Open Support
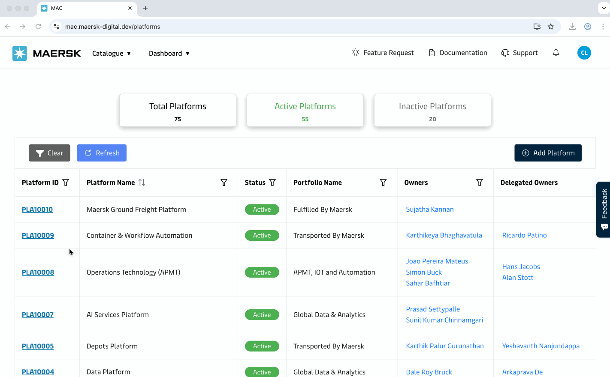 519,53
